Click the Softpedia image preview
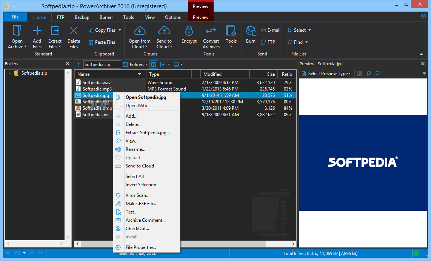 point(363,163)
